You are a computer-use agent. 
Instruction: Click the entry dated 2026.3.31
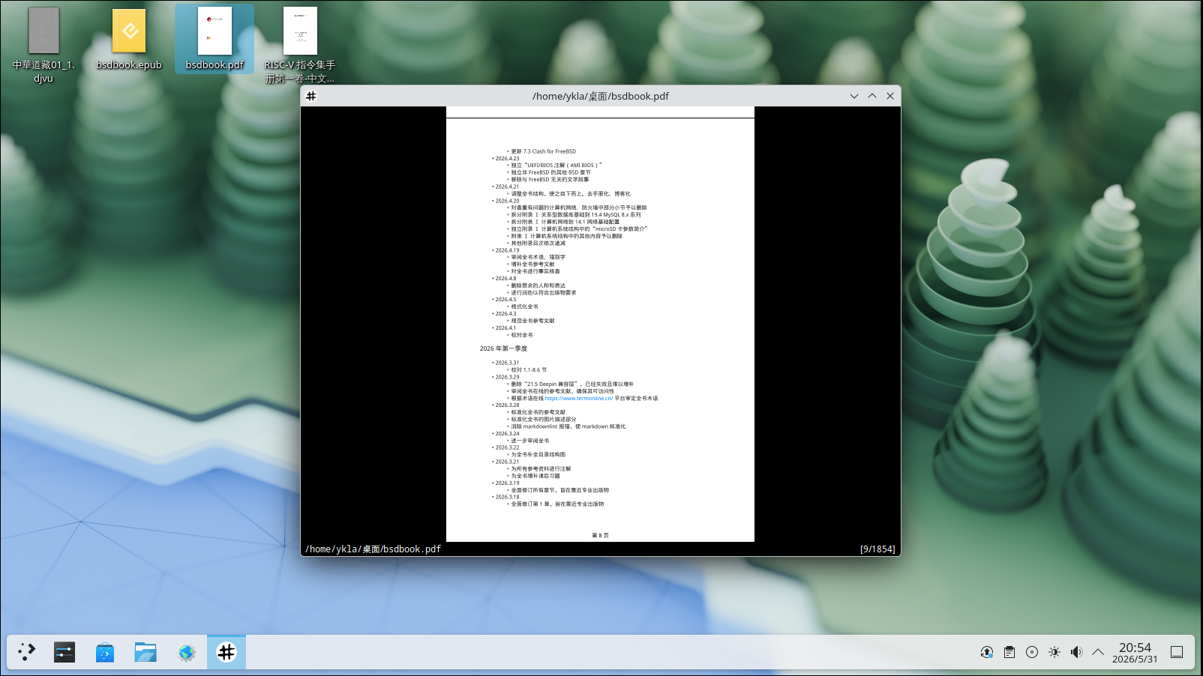click(x=507, y=363)
